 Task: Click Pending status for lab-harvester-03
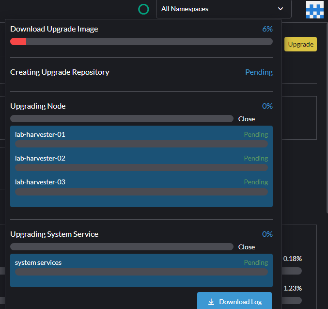click(256, 182)
